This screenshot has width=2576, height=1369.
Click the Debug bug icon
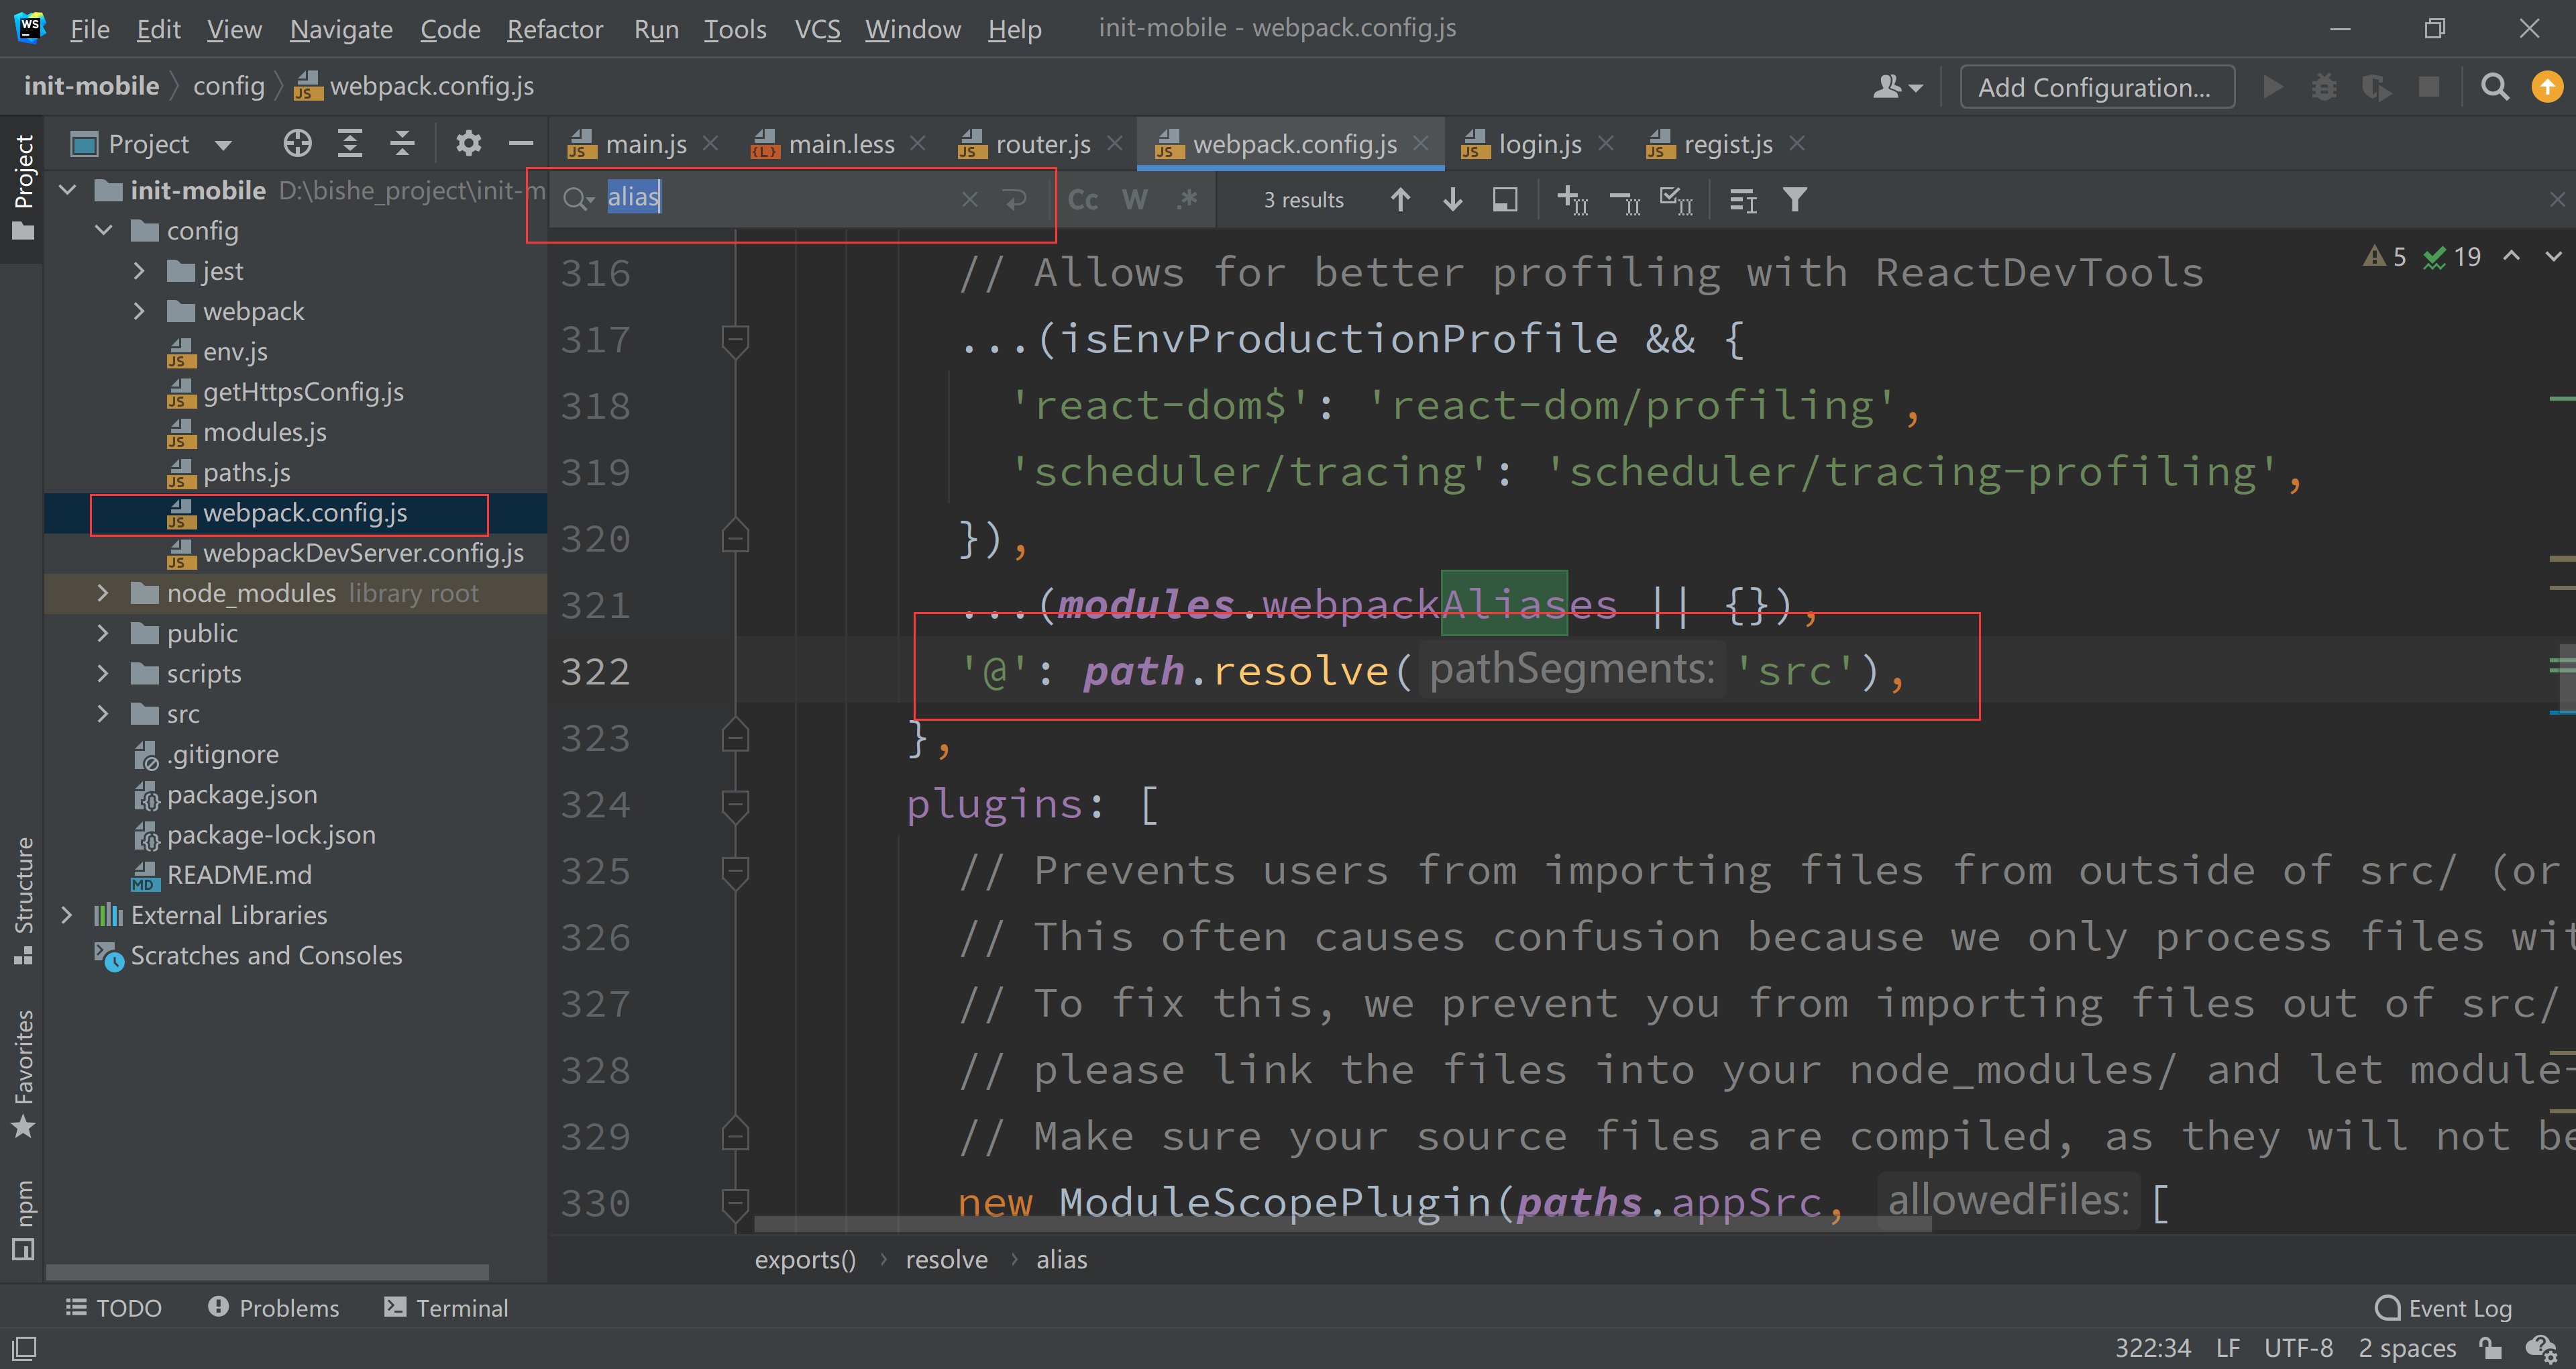coord(2324,87)
